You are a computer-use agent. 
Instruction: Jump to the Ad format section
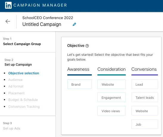(16, 86)
